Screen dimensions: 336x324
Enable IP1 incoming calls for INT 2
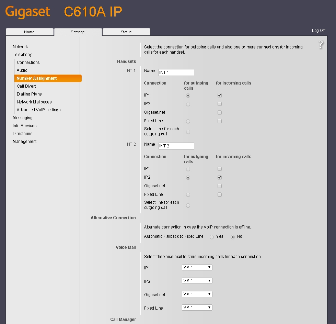point(220,169)
